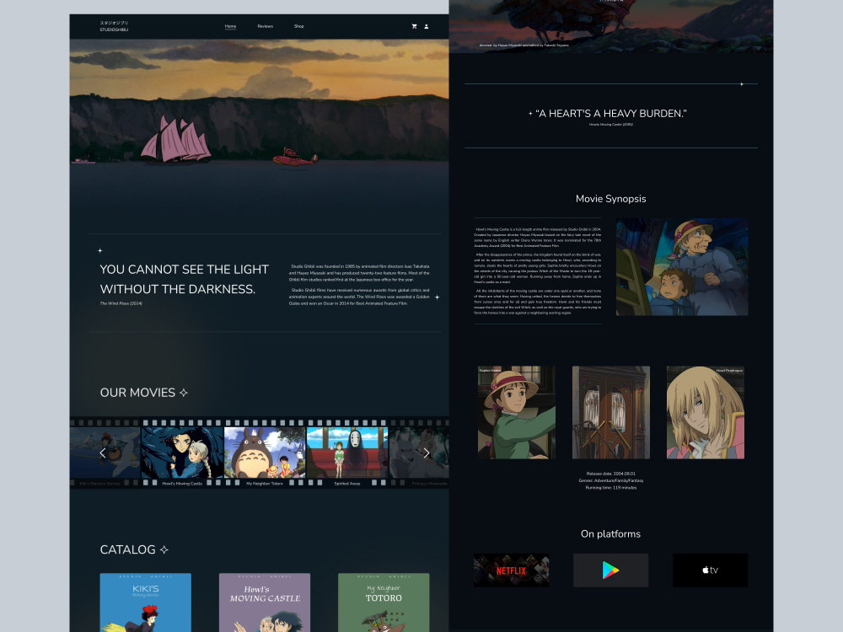The width and height of the screenshot is (843, 632).
Task: View the Howl Pendragon character image
Action: click(x=706, y=412)
